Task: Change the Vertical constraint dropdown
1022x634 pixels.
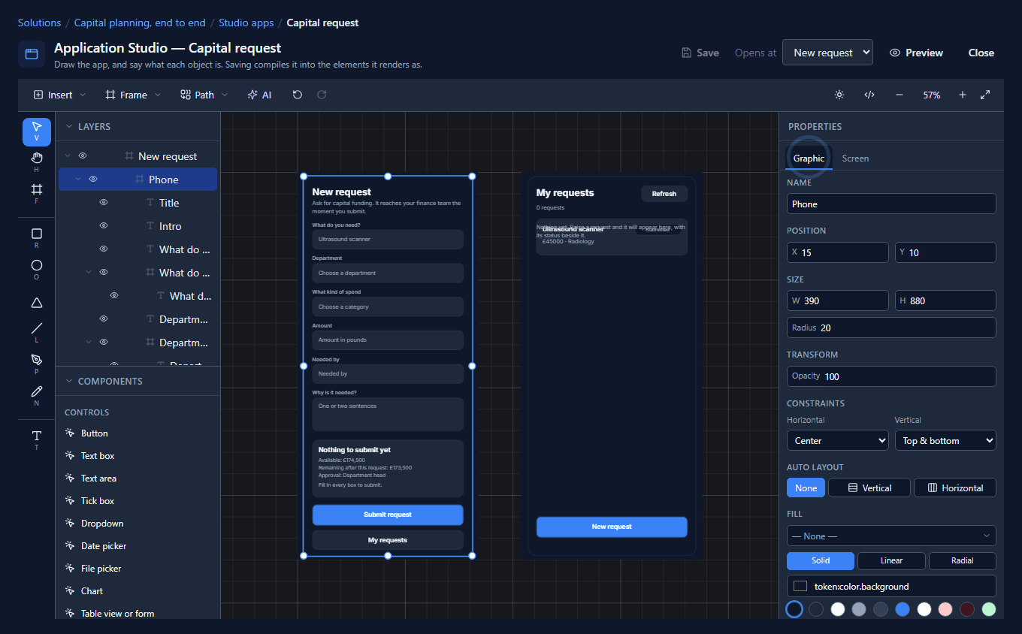Action: [x=945, y=440]
